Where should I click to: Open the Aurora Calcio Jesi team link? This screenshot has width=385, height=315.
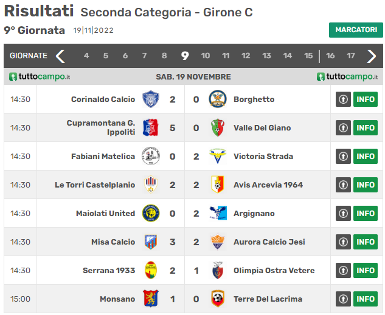coord(269,242)
